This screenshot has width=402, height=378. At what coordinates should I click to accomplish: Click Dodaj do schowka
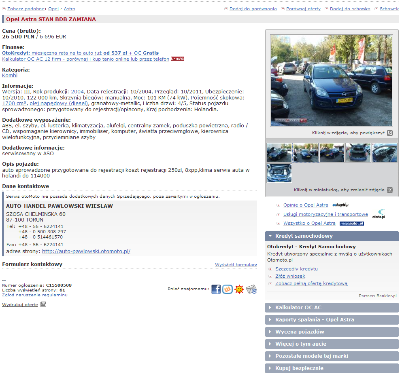coord(350,9)
